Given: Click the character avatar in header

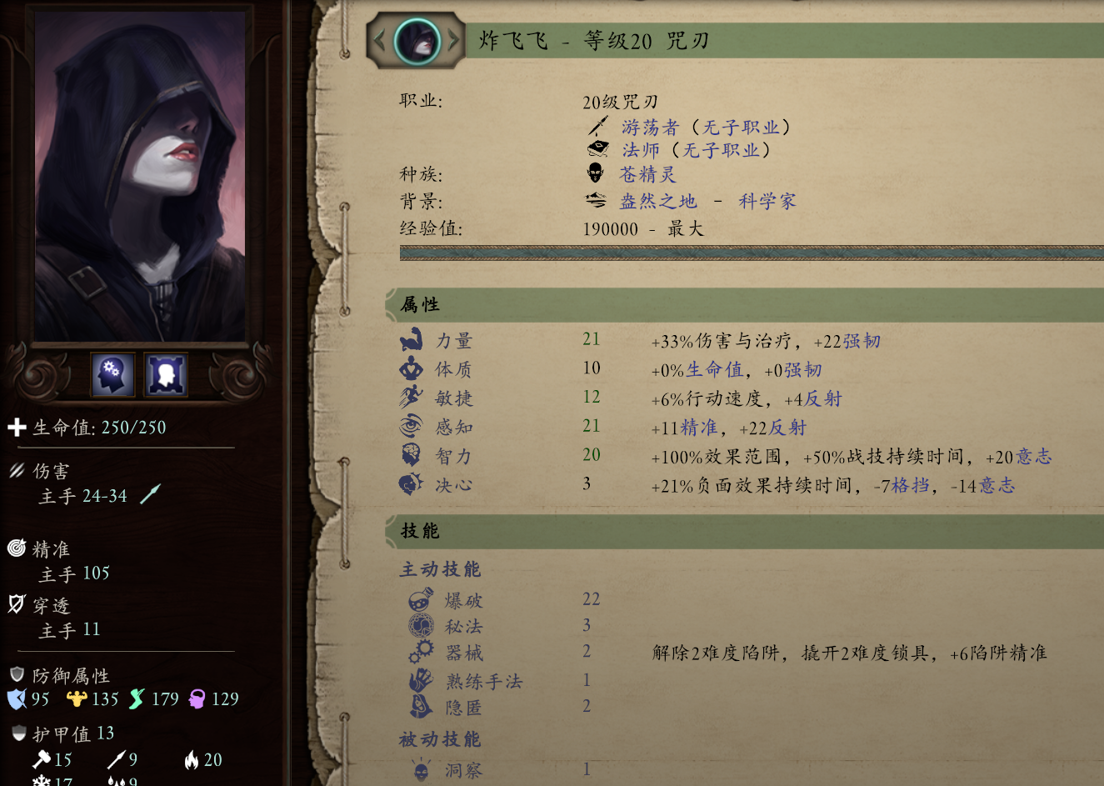Looking at the screenshot, I should coord(417,41).
